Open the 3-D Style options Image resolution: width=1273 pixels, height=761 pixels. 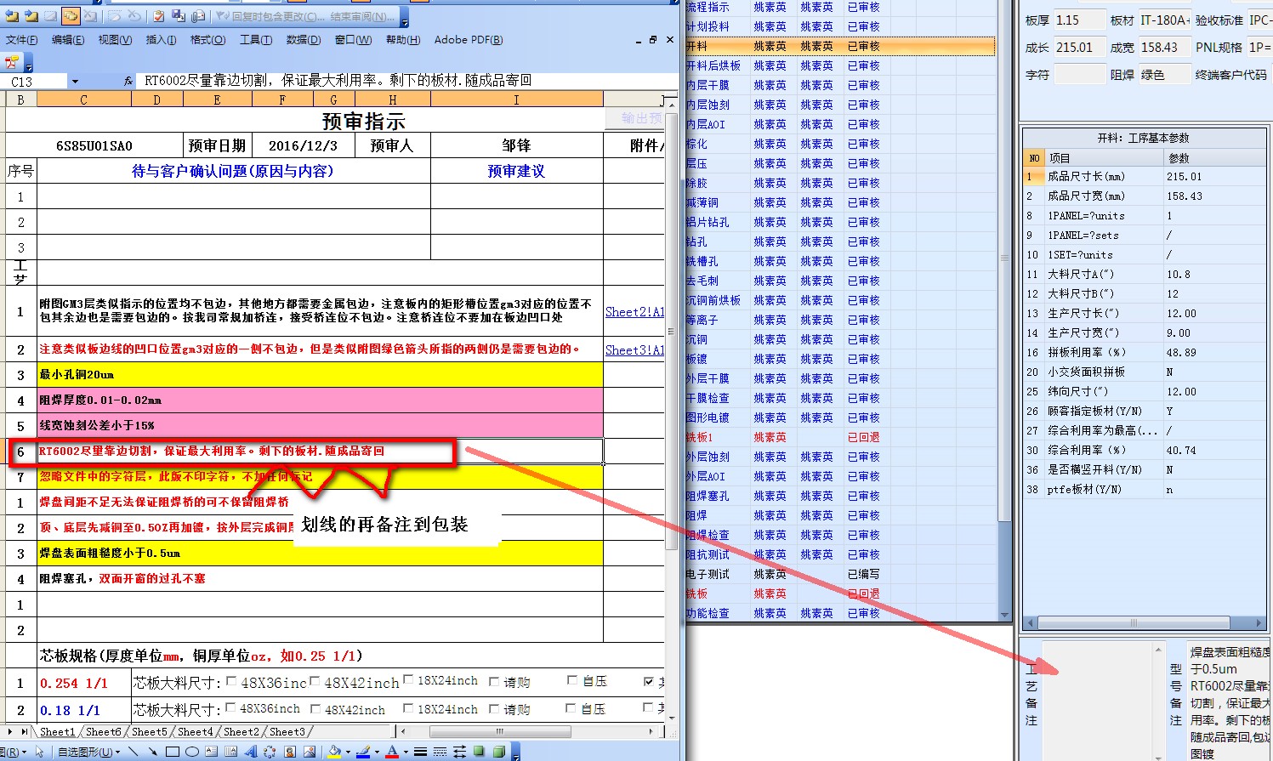pos(498,751)
